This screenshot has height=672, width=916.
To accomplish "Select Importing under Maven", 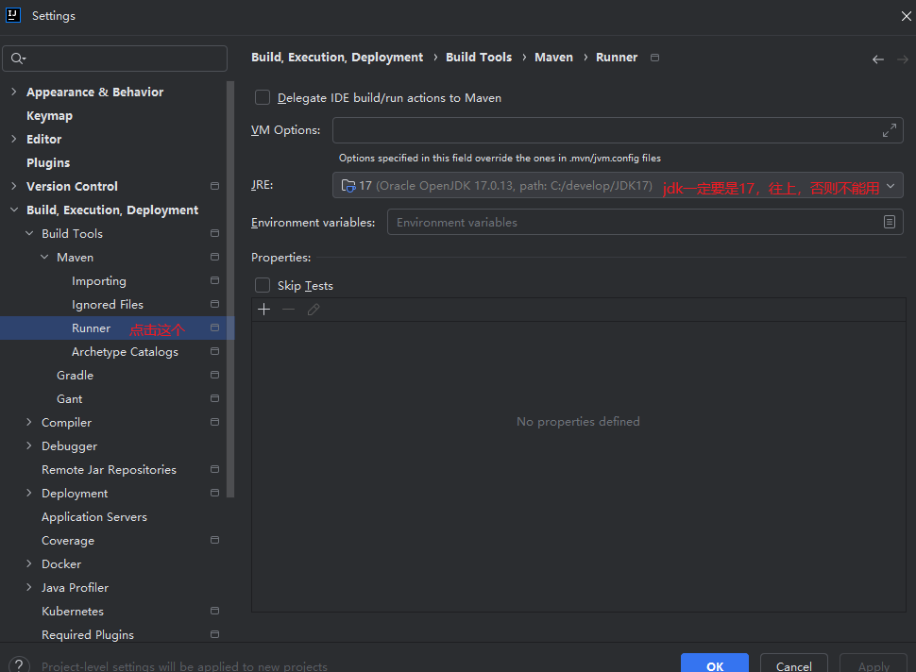I will pos(99,281).
